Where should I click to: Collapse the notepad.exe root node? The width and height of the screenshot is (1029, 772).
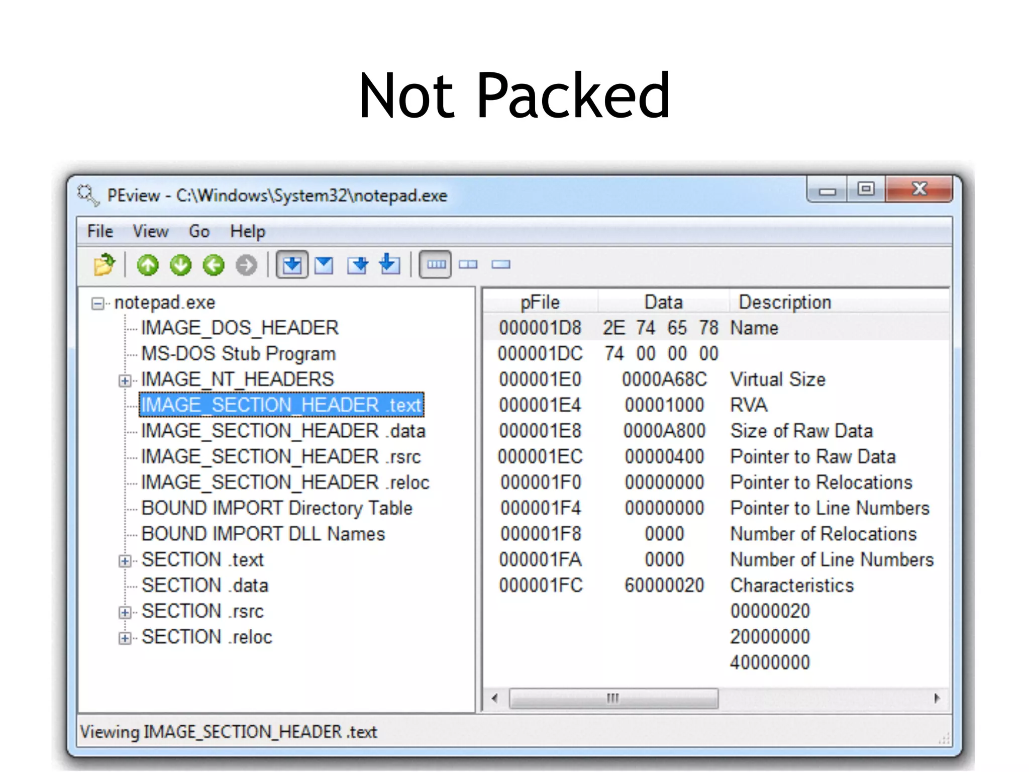click(98, 304)
